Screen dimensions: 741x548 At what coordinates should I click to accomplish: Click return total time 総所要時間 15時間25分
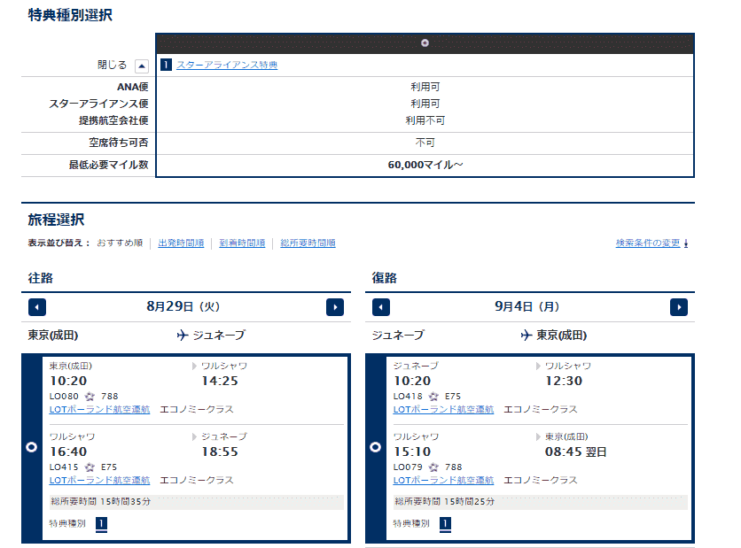tap(445, 502)
